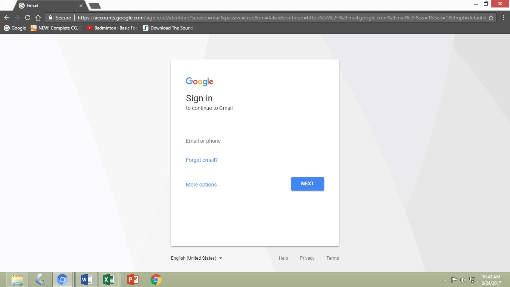This screenshot has height=287, width=510.
Task: Open the Download The Sound bookmark
Action: [168, 28]
